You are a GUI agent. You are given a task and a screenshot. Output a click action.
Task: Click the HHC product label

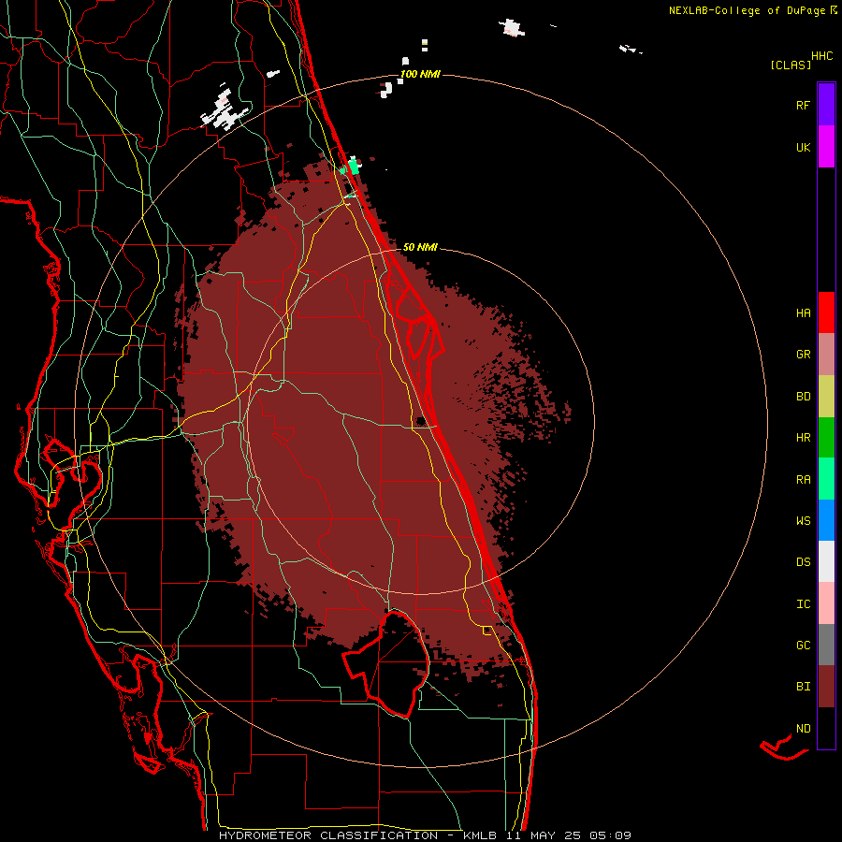(822, 56)
